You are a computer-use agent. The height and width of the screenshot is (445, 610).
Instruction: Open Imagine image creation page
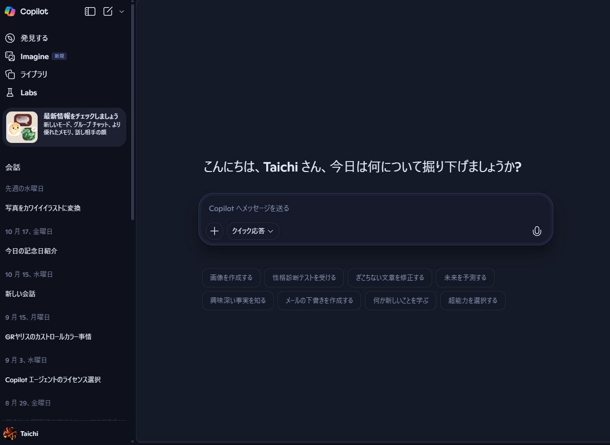point(34,56)
